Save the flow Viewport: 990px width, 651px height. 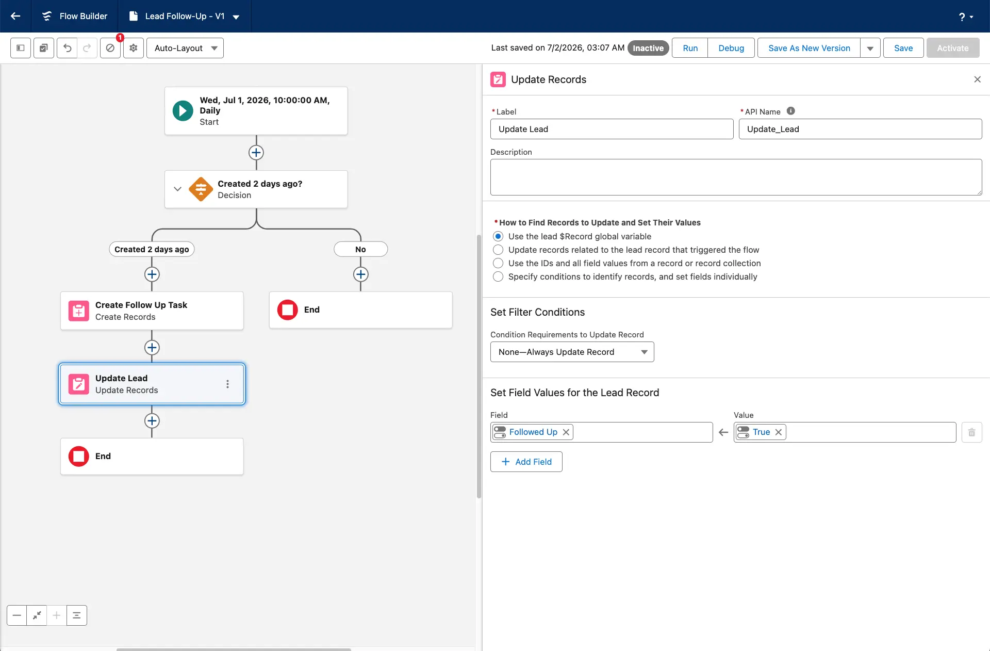(x=903, y=48)
